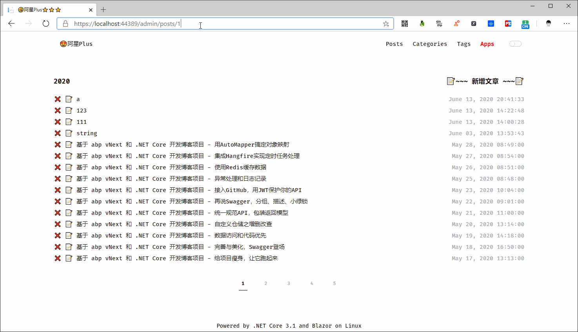The width and height of the screenshot is (578, 332).
Task: Delete the post titled 'a'
Action: click(x=58, y=99)
